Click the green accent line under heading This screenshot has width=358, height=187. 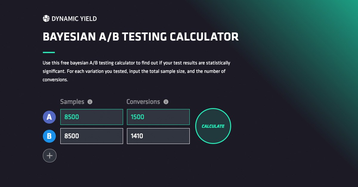[x=49, y=52]
